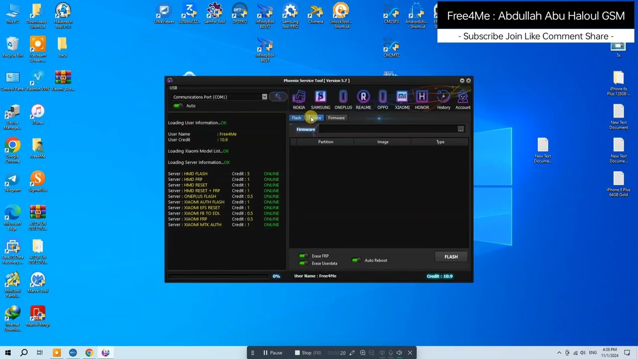The image size is (638, 359).
Task: Stop the screen recording
Action: pos(307,353)
